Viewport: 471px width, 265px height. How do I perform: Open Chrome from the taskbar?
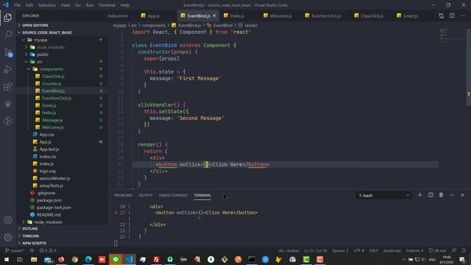(75, 259)
